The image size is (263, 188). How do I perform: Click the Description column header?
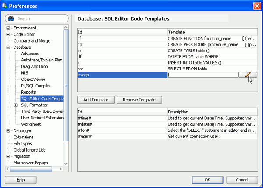(212, 112)
